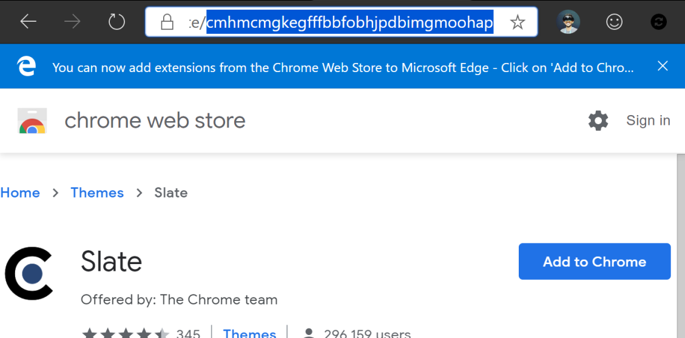Refresh the current page

pyautogui.click(x=116, y=22)
